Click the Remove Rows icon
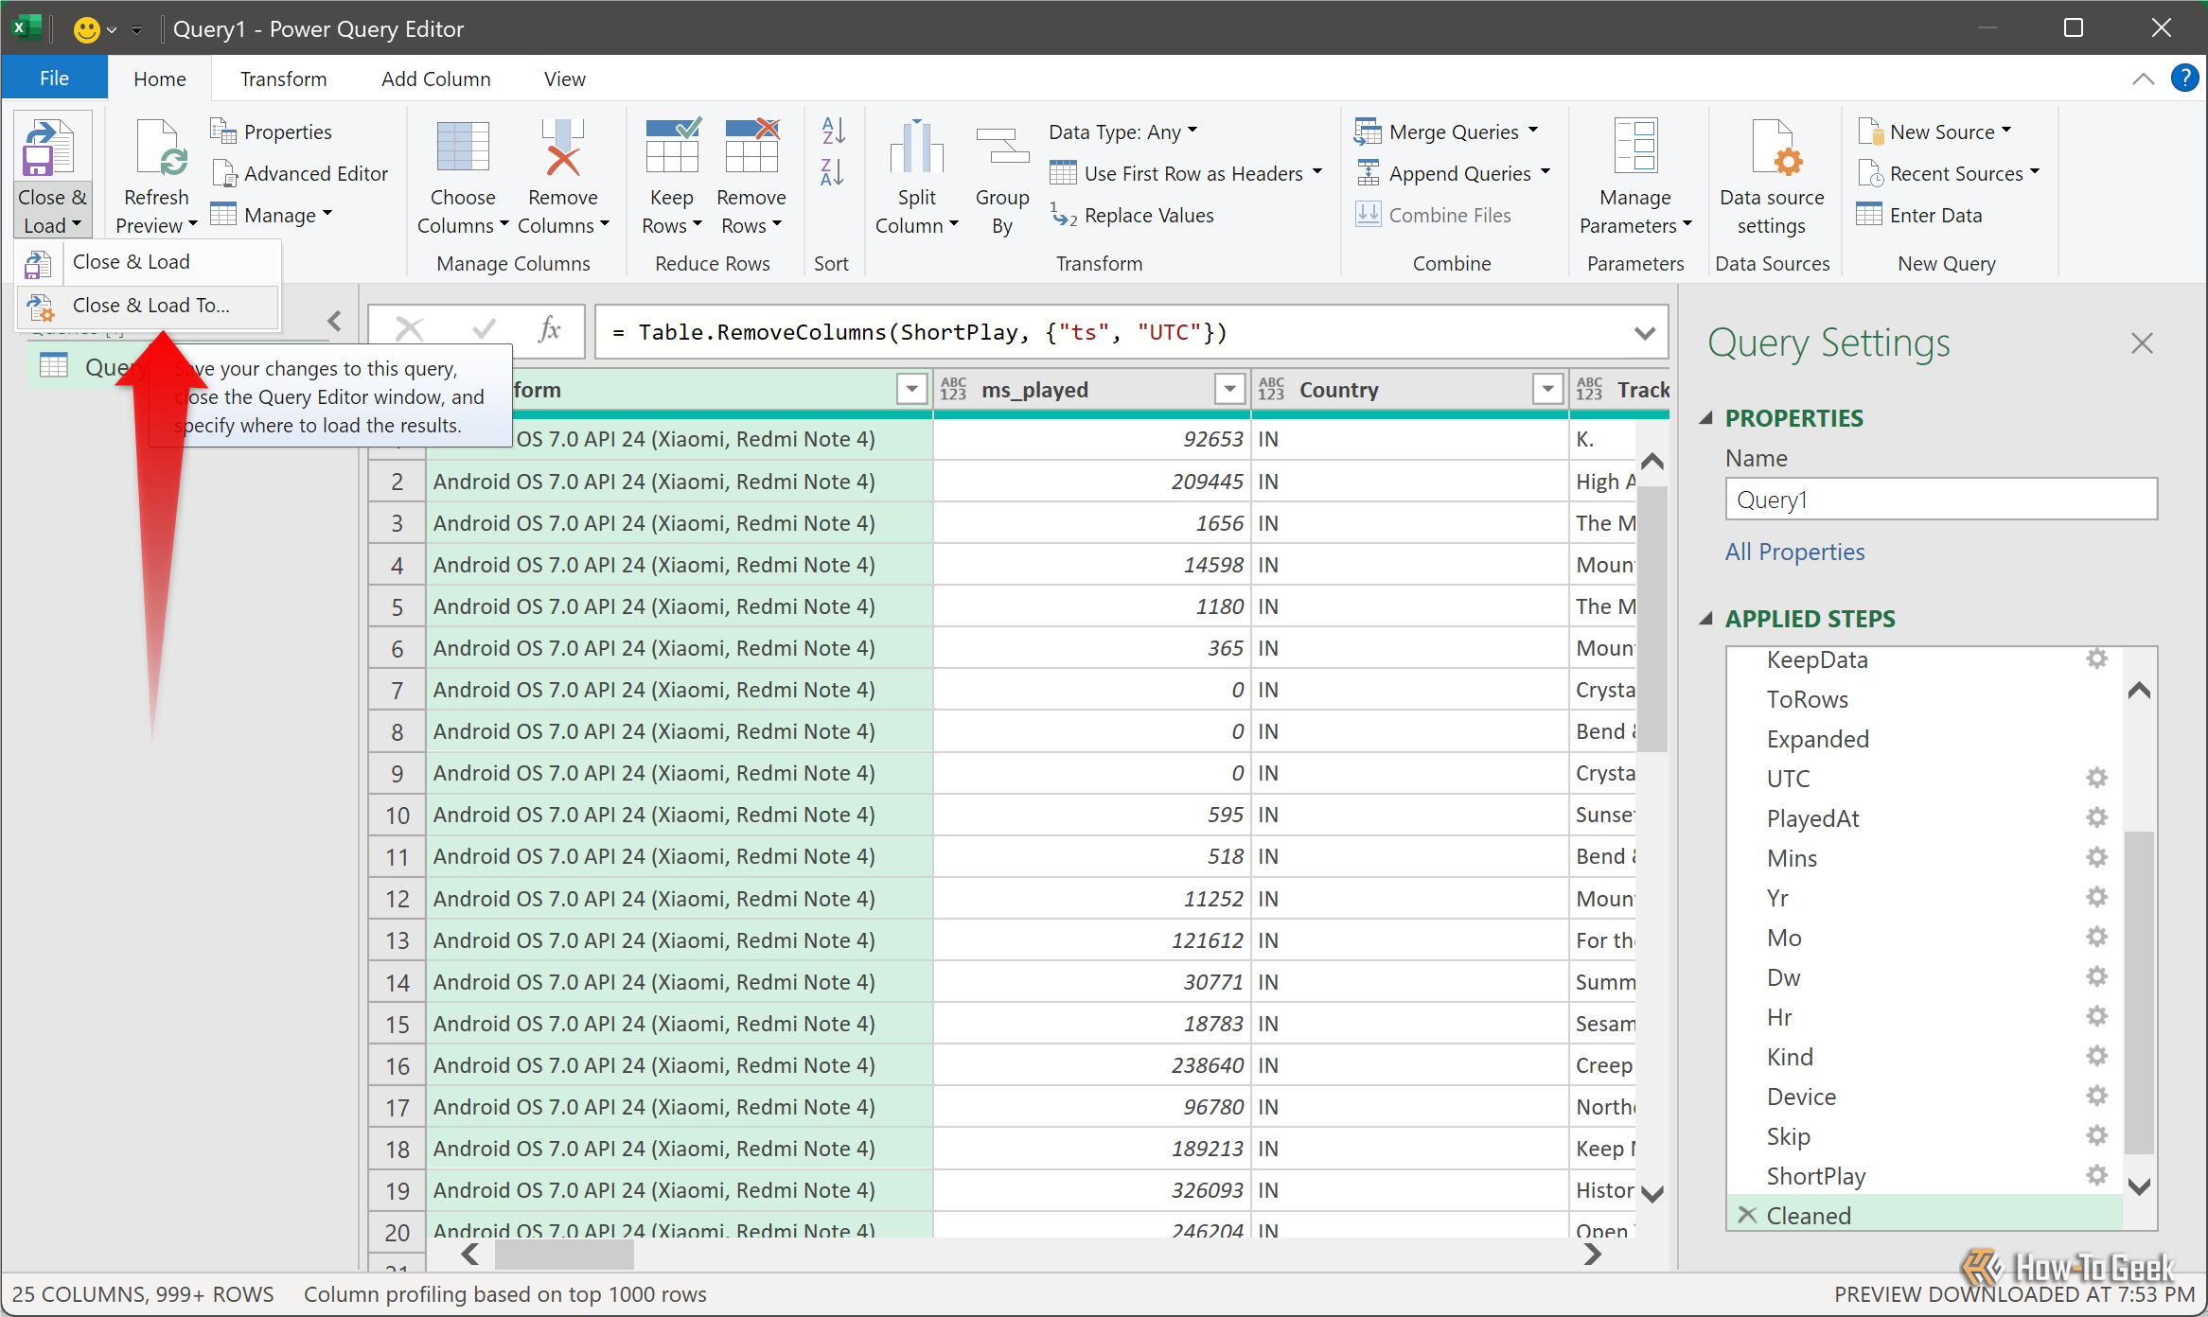 pos(751,146)
